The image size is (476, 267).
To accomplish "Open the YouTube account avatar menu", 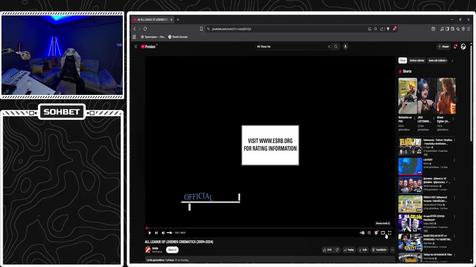I will click(x=463, y=47).
